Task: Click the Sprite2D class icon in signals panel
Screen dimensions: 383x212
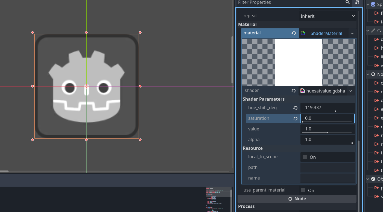Action: pyautogui.click(x=373, y=4)
